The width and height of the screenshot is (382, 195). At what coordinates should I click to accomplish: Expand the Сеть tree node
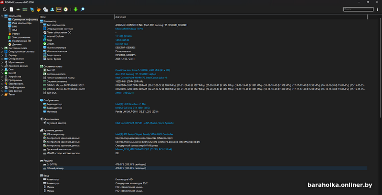click(2, 69)
